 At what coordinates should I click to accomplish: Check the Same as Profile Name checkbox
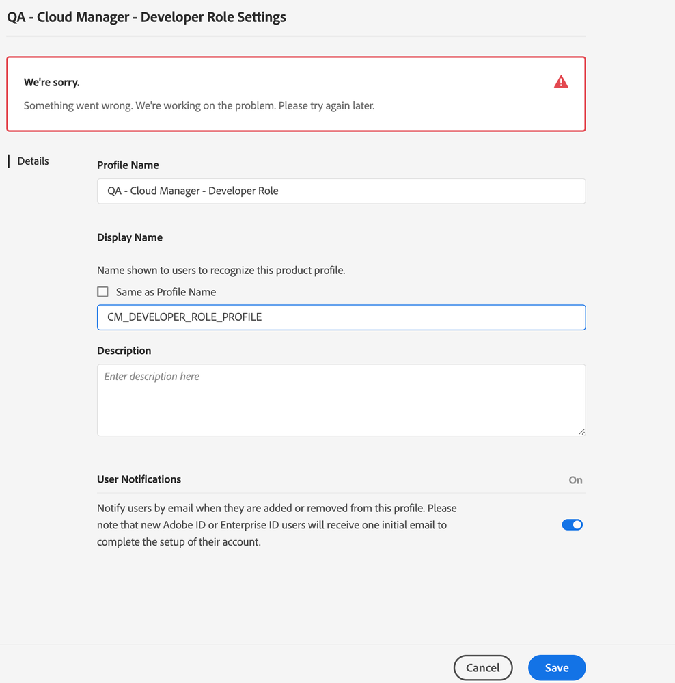102,292
